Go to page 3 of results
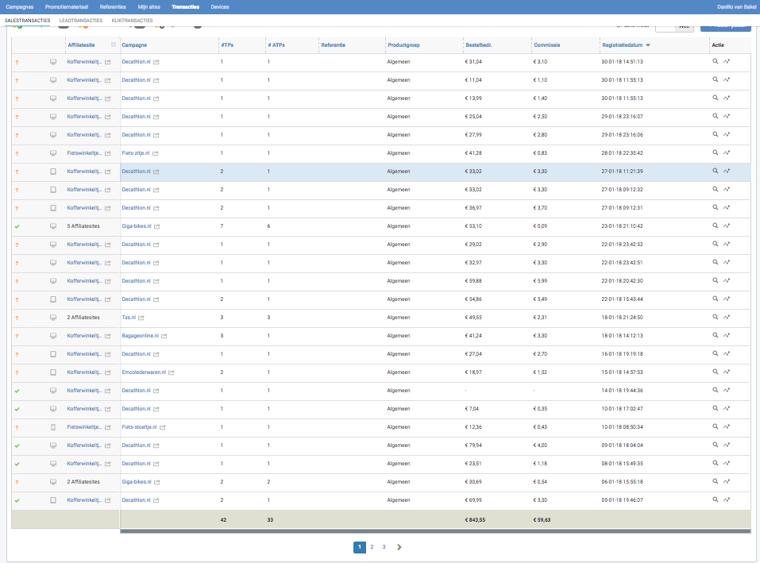The width and height of the screenshot is (760, 563). coord(384,547)
